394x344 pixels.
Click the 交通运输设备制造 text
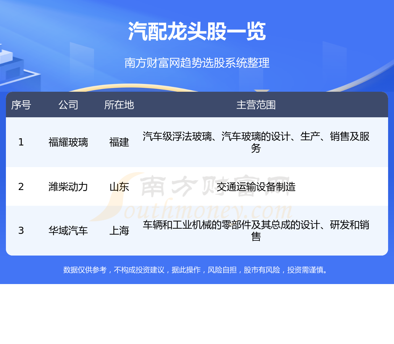256,187
